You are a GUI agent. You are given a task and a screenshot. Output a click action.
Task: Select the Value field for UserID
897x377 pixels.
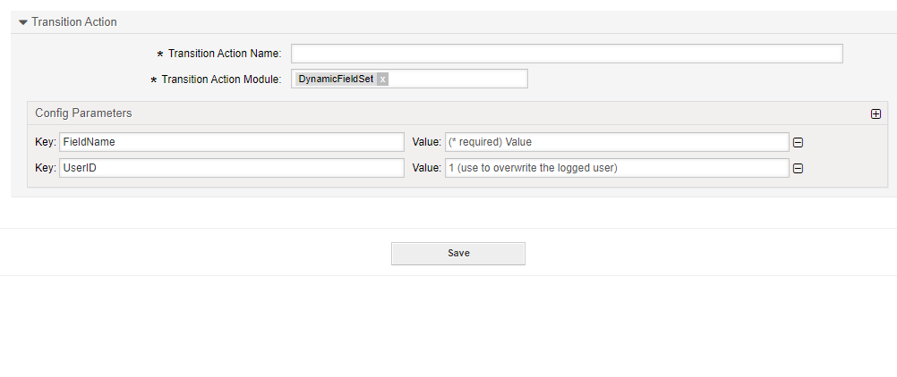(x=616, y=168)
